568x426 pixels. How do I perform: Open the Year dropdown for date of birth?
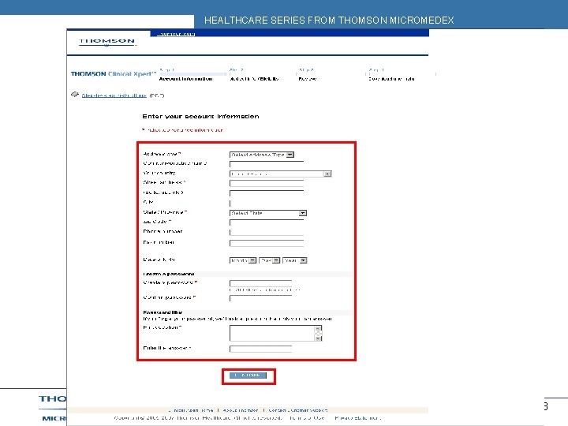(x=295, y=260)
